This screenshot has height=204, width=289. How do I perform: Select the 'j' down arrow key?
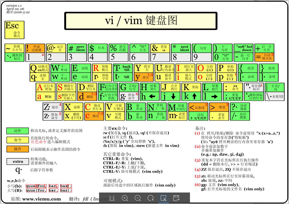[171, 96]
